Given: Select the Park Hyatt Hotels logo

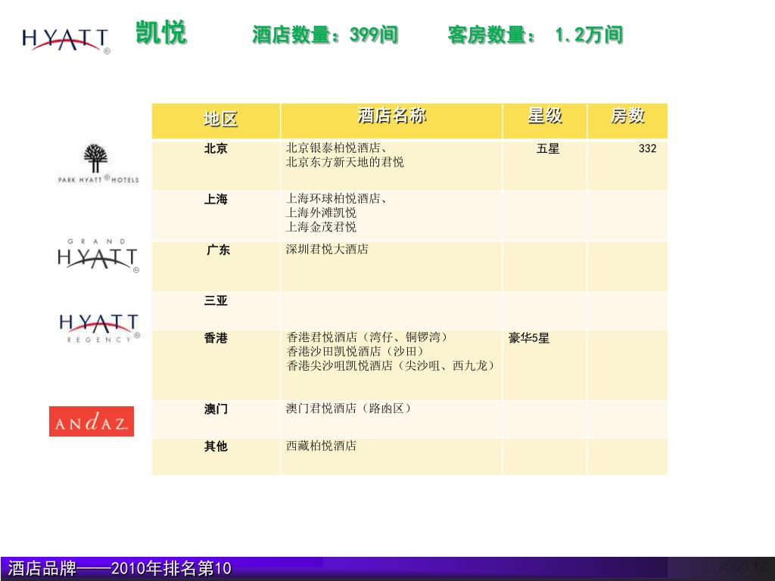Looking at the screenshot, I should tap(98, 163).
